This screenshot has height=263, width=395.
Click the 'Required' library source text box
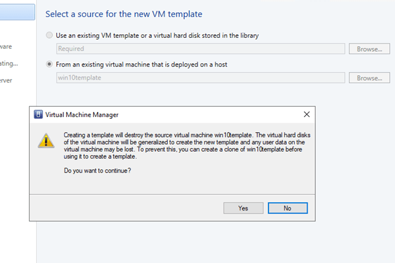point(200,48)
